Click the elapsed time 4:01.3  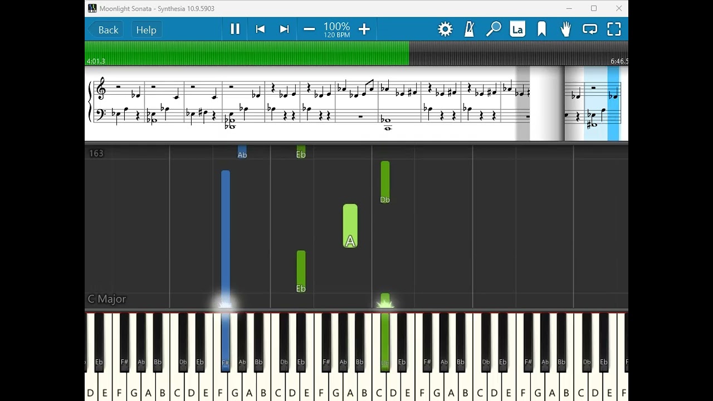[x=96, y=61]
